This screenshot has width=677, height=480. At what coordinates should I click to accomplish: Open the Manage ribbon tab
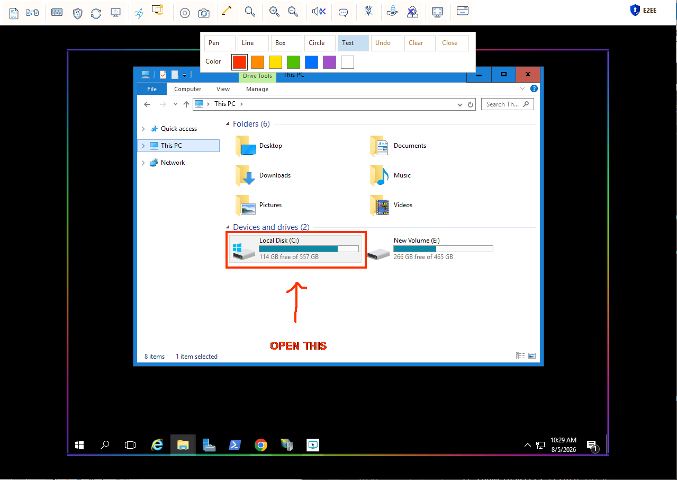point(257,89)
